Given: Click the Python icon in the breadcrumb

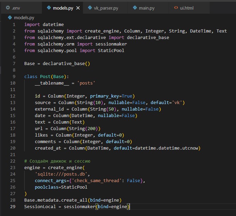Looking at the screenshot, I should [x=10, y=17].
